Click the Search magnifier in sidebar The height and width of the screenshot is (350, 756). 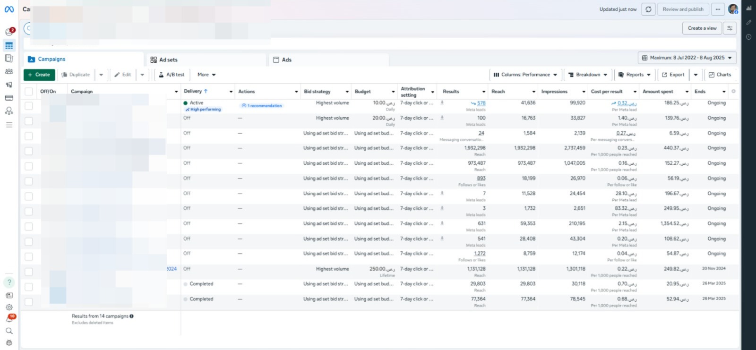(9, 331)
